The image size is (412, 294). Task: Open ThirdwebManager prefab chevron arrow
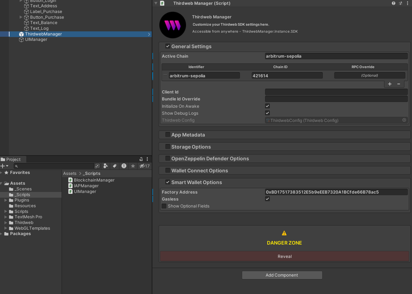click(x=149, y=34)
